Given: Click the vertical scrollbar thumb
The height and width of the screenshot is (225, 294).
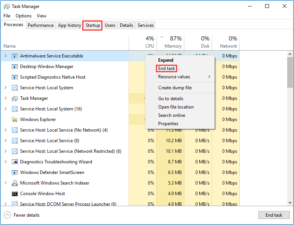Looking at the screenshot, I should (x=290, y=72).
